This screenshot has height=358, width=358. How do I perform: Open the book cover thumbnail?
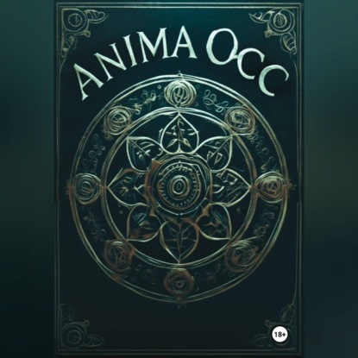[x=178, y=179]
